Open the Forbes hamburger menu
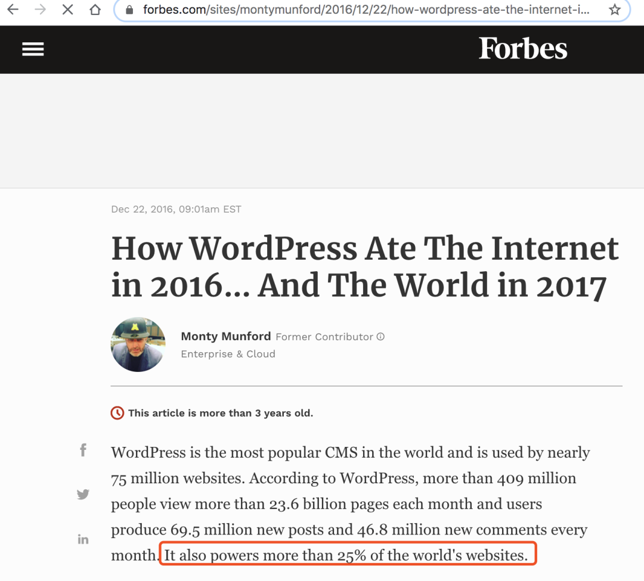 click(x=33, y=49)
